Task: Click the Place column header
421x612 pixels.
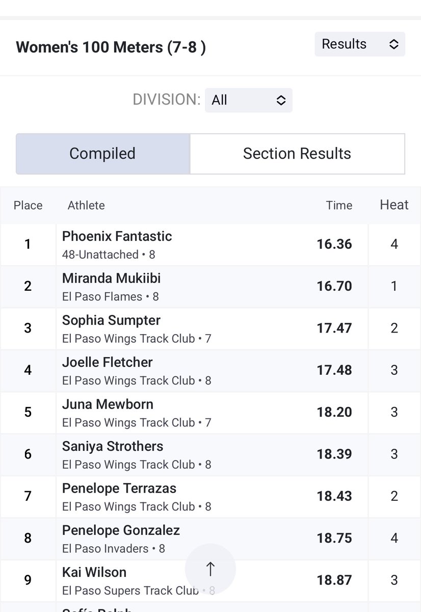Action: [x=28, y=205]
